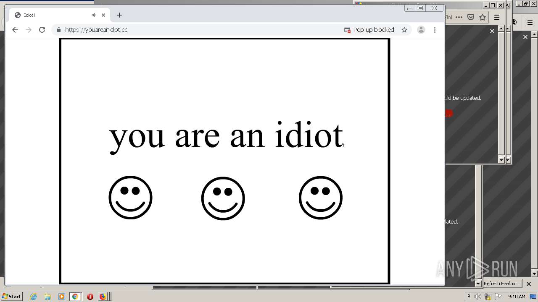Switch to Firefox via taskbar icon
538x302 pixels.
point(103,297)
